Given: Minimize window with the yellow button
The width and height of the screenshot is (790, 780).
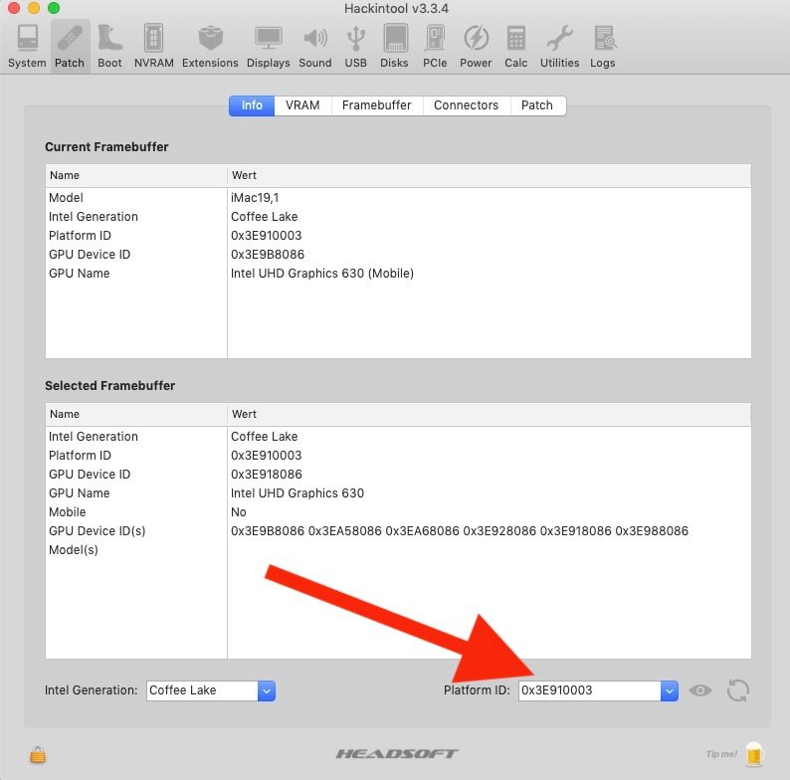Looking at the screenshot, I should [x=34, y=8].
